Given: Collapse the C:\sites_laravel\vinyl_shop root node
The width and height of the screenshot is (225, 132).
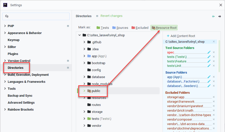Looking at the screenshot, I should [80, 35].
